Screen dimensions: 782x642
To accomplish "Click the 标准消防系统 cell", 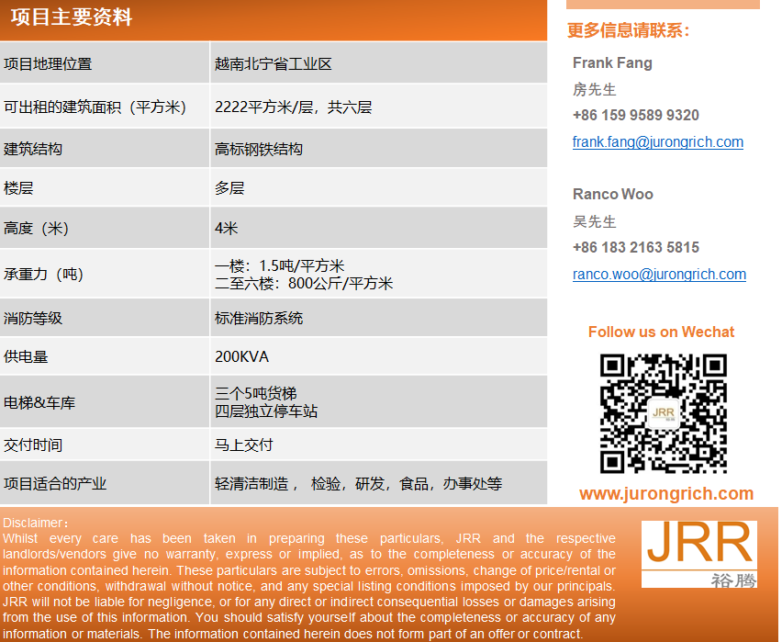I will click(259, 319).
